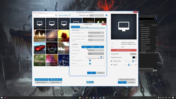
Task: Click the Redefinir properties button
Action: point(133,54)
